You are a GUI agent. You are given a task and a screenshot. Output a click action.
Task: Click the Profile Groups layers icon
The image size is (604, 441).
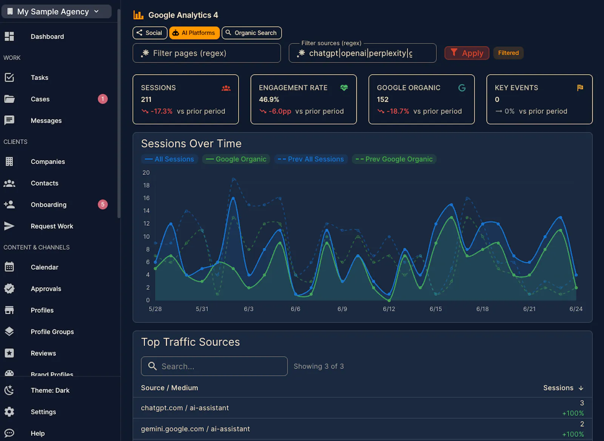(9, 331)
